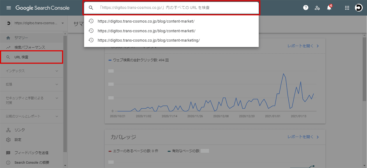This screenshot has width=367, height=168.
Task: Click history icon beside content-market/ suggestion
Action: click(91, 21)
